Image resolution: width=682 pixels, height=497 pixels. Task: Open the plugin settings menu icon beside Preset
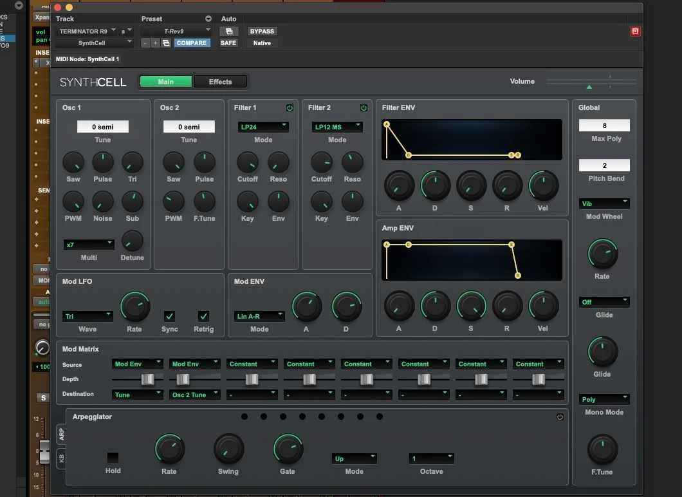point(208,19)
